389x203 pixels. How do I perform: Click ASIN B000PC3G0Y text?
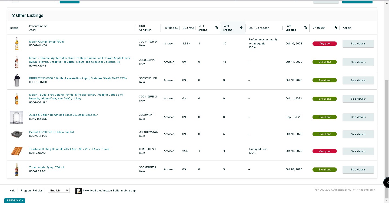click(38, 171)
